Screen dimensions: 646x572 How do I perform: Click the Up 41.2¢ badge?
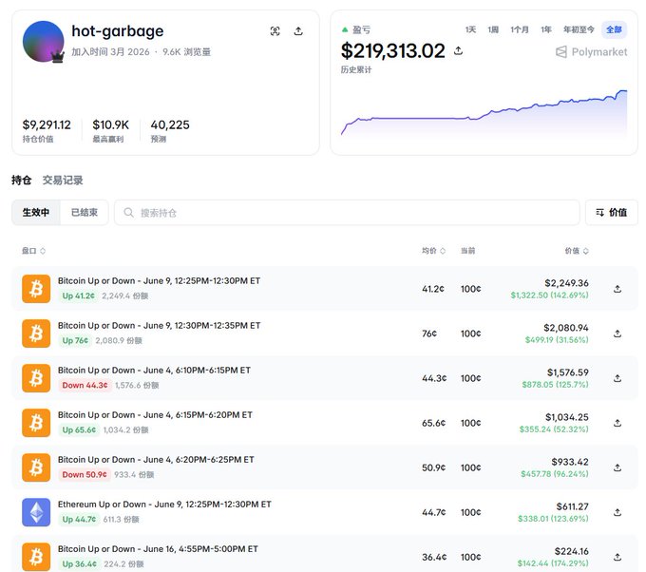(78, 296)
